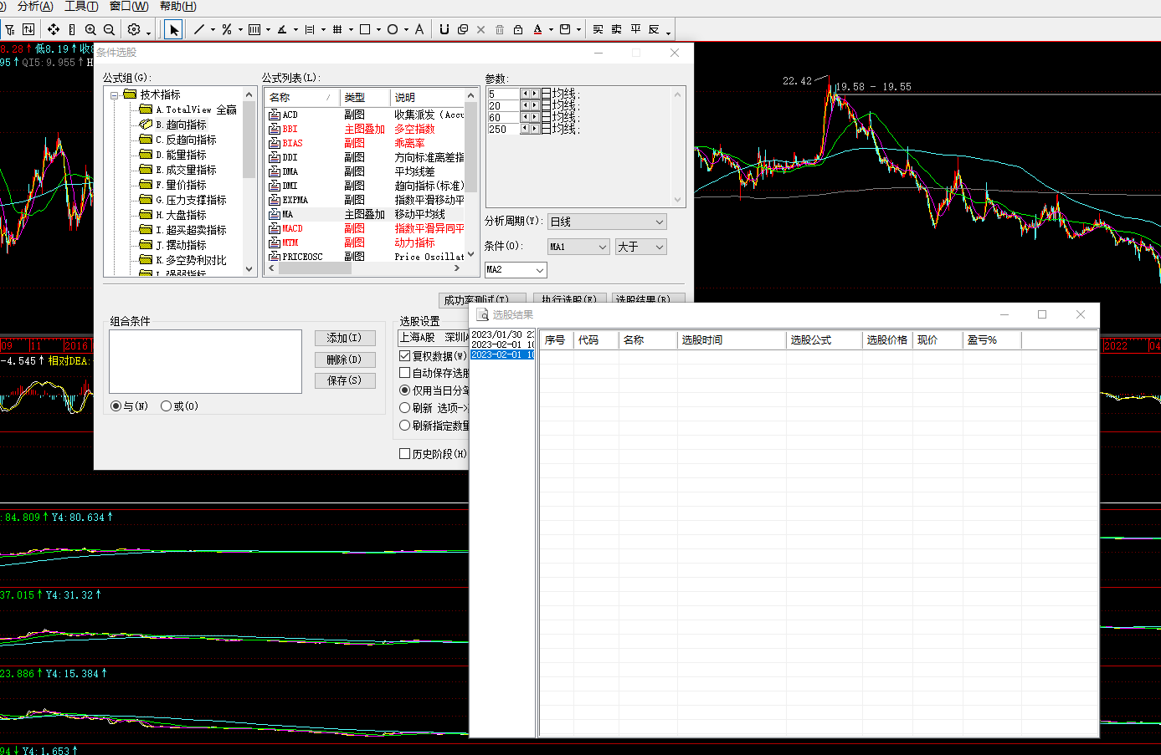Toggle the 复权数据 checkbox
Image resolution: width=1161 pixels, height=755 pixels.
pyautogui.click(x=405, y=356)
